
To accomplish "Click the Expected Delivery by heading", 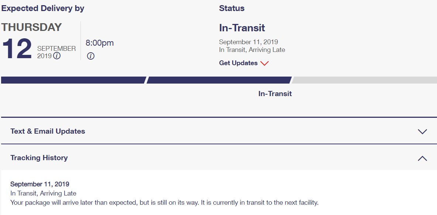I will pyautogui.click(x=43, y=8).
